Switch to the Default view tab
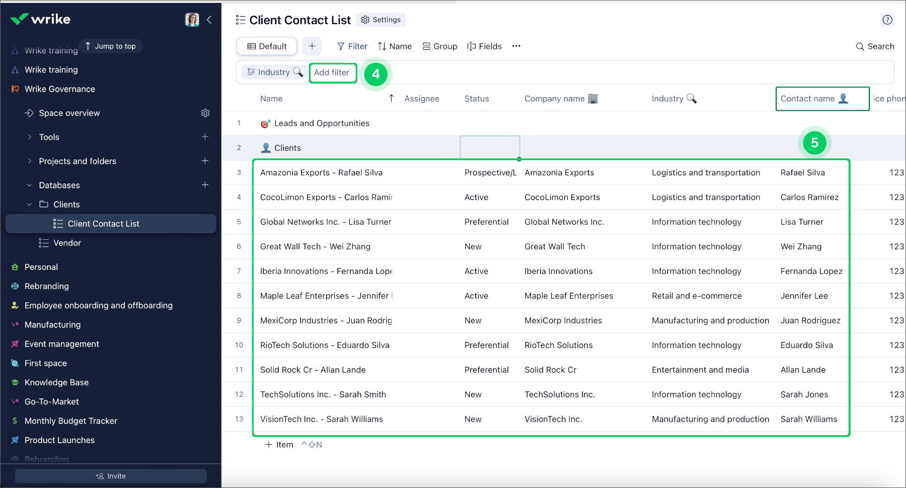The image size is (906, 488). tap(267, 46)
